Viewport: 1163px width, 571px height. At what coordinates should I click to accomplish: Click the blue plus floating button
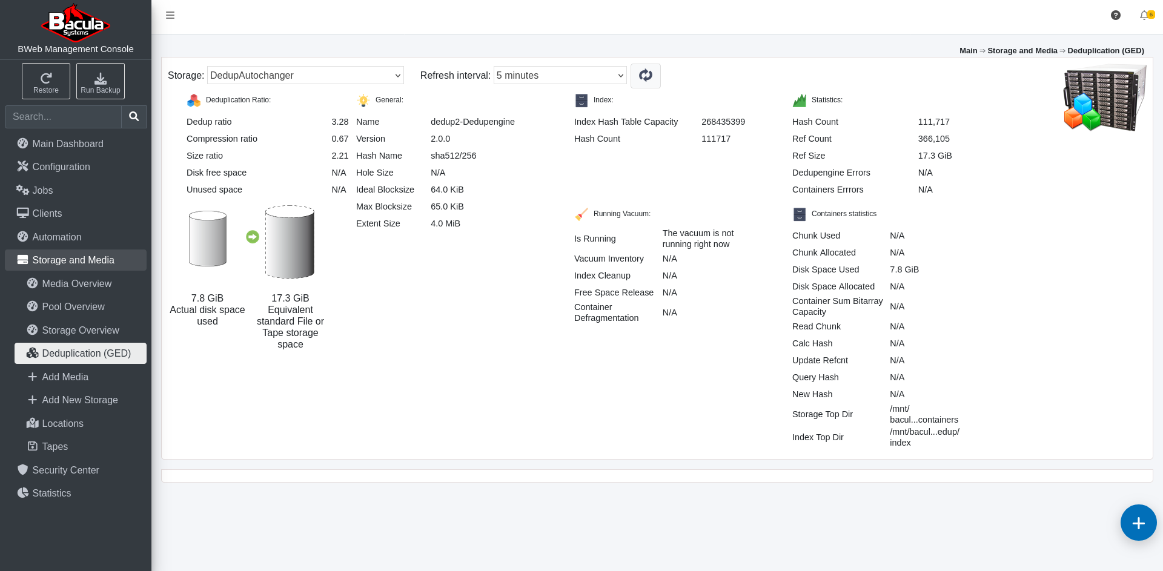coord(1138,523)
